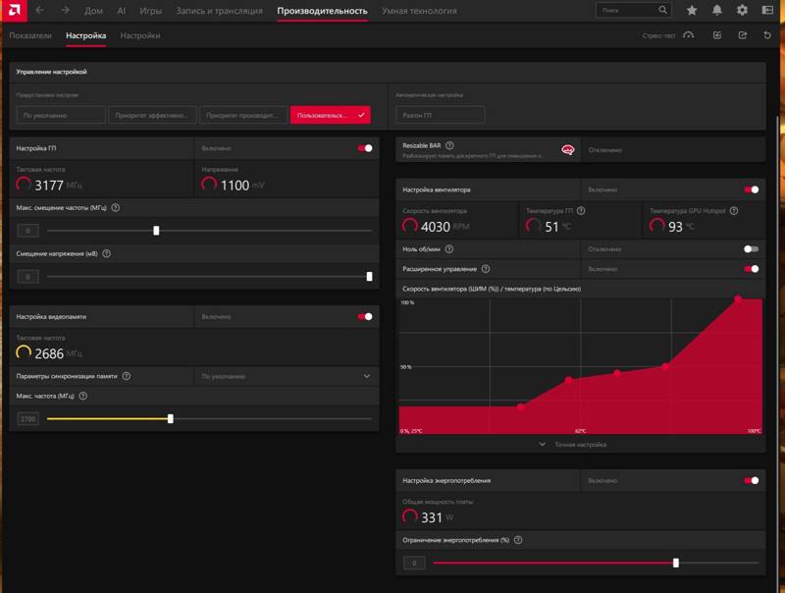Viewport: 785px width, 593px height.
Task: Go back with the left arrow icon
Action: [x=39, y=10]
